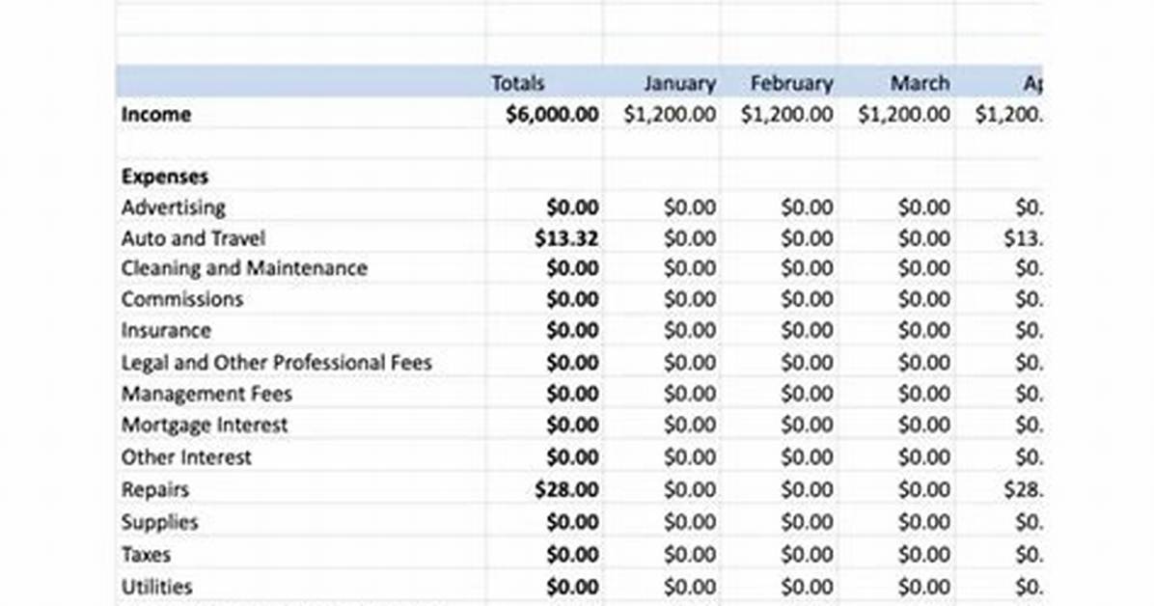
Task: Select Legal and Other Professional Fees label
Action: [x=277, y=362]
